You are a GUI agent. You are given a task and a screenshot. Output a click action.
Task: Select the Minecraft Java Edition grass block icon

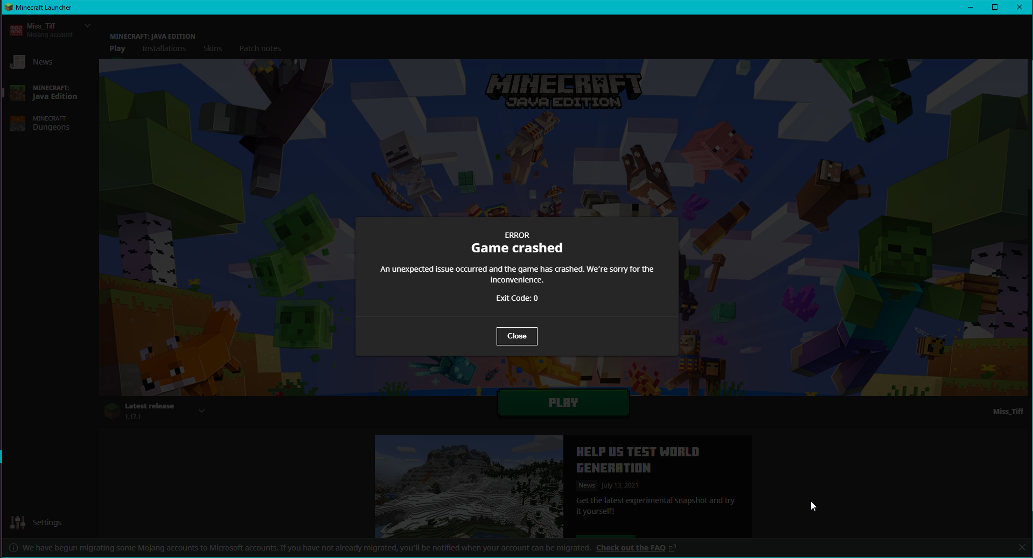coord(17,93)
